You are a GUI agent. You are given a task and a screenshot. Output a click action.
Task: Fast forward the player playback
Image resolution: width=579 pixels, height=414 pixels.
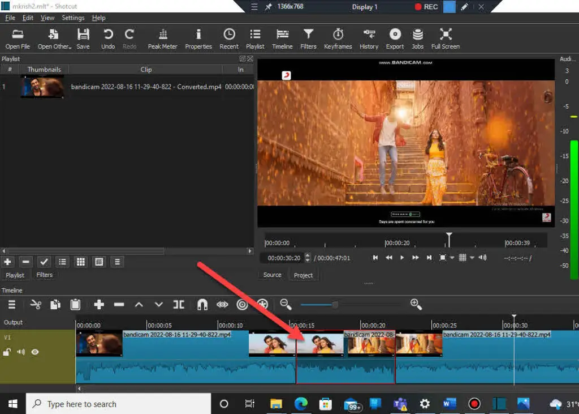click(x=416, y=258)
